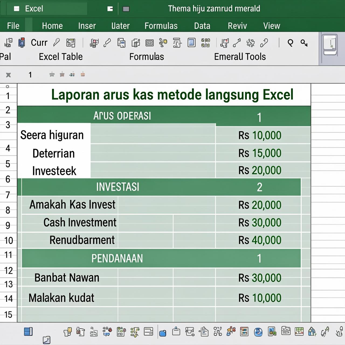Click the blue sheet list icon in the bottom bar
The image size is (345, 345).
(x=28, y=332)
